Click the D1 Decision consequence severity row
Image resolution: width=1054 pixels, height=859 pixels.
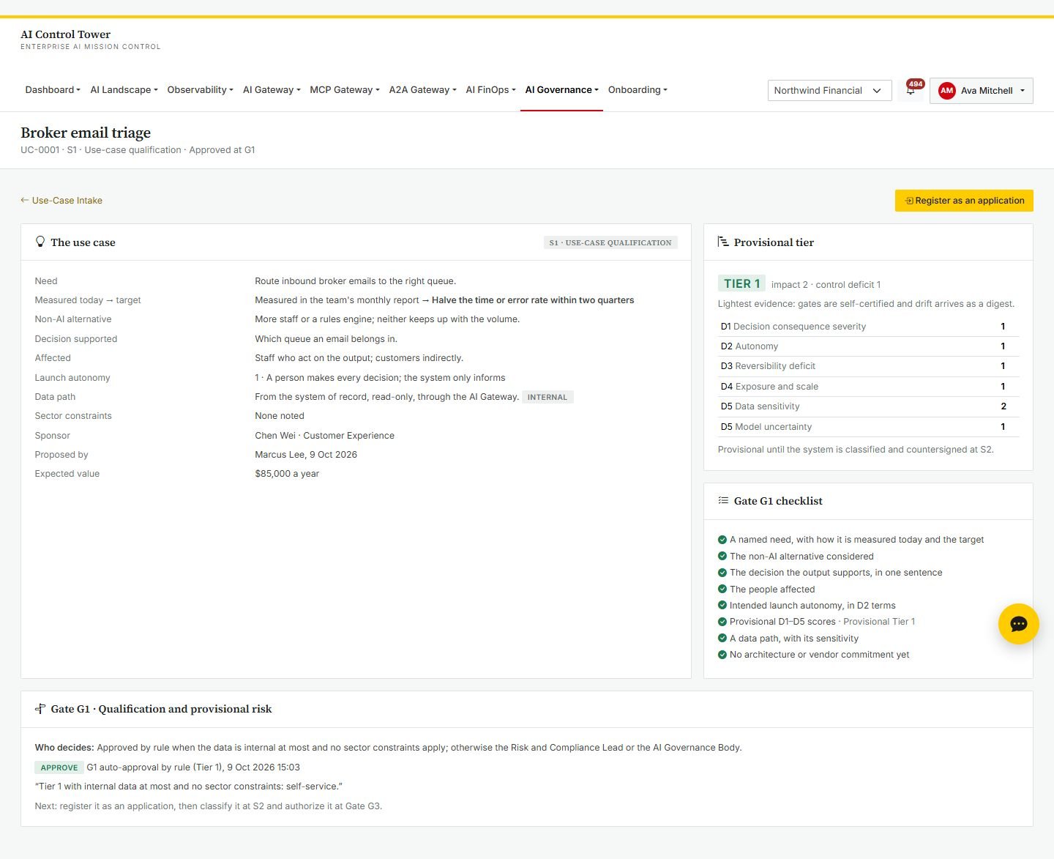pyautogui.click(x=868, y=327)
